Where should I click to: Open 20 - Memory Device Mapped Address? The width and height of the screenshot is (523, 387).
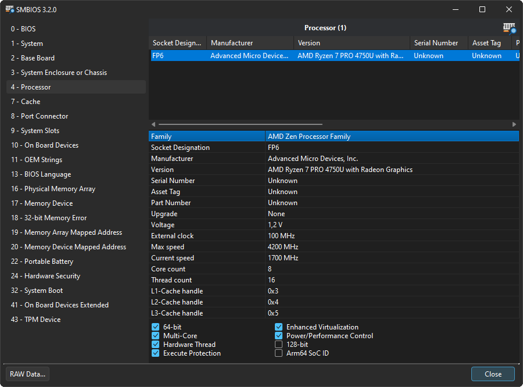(76, 246)
